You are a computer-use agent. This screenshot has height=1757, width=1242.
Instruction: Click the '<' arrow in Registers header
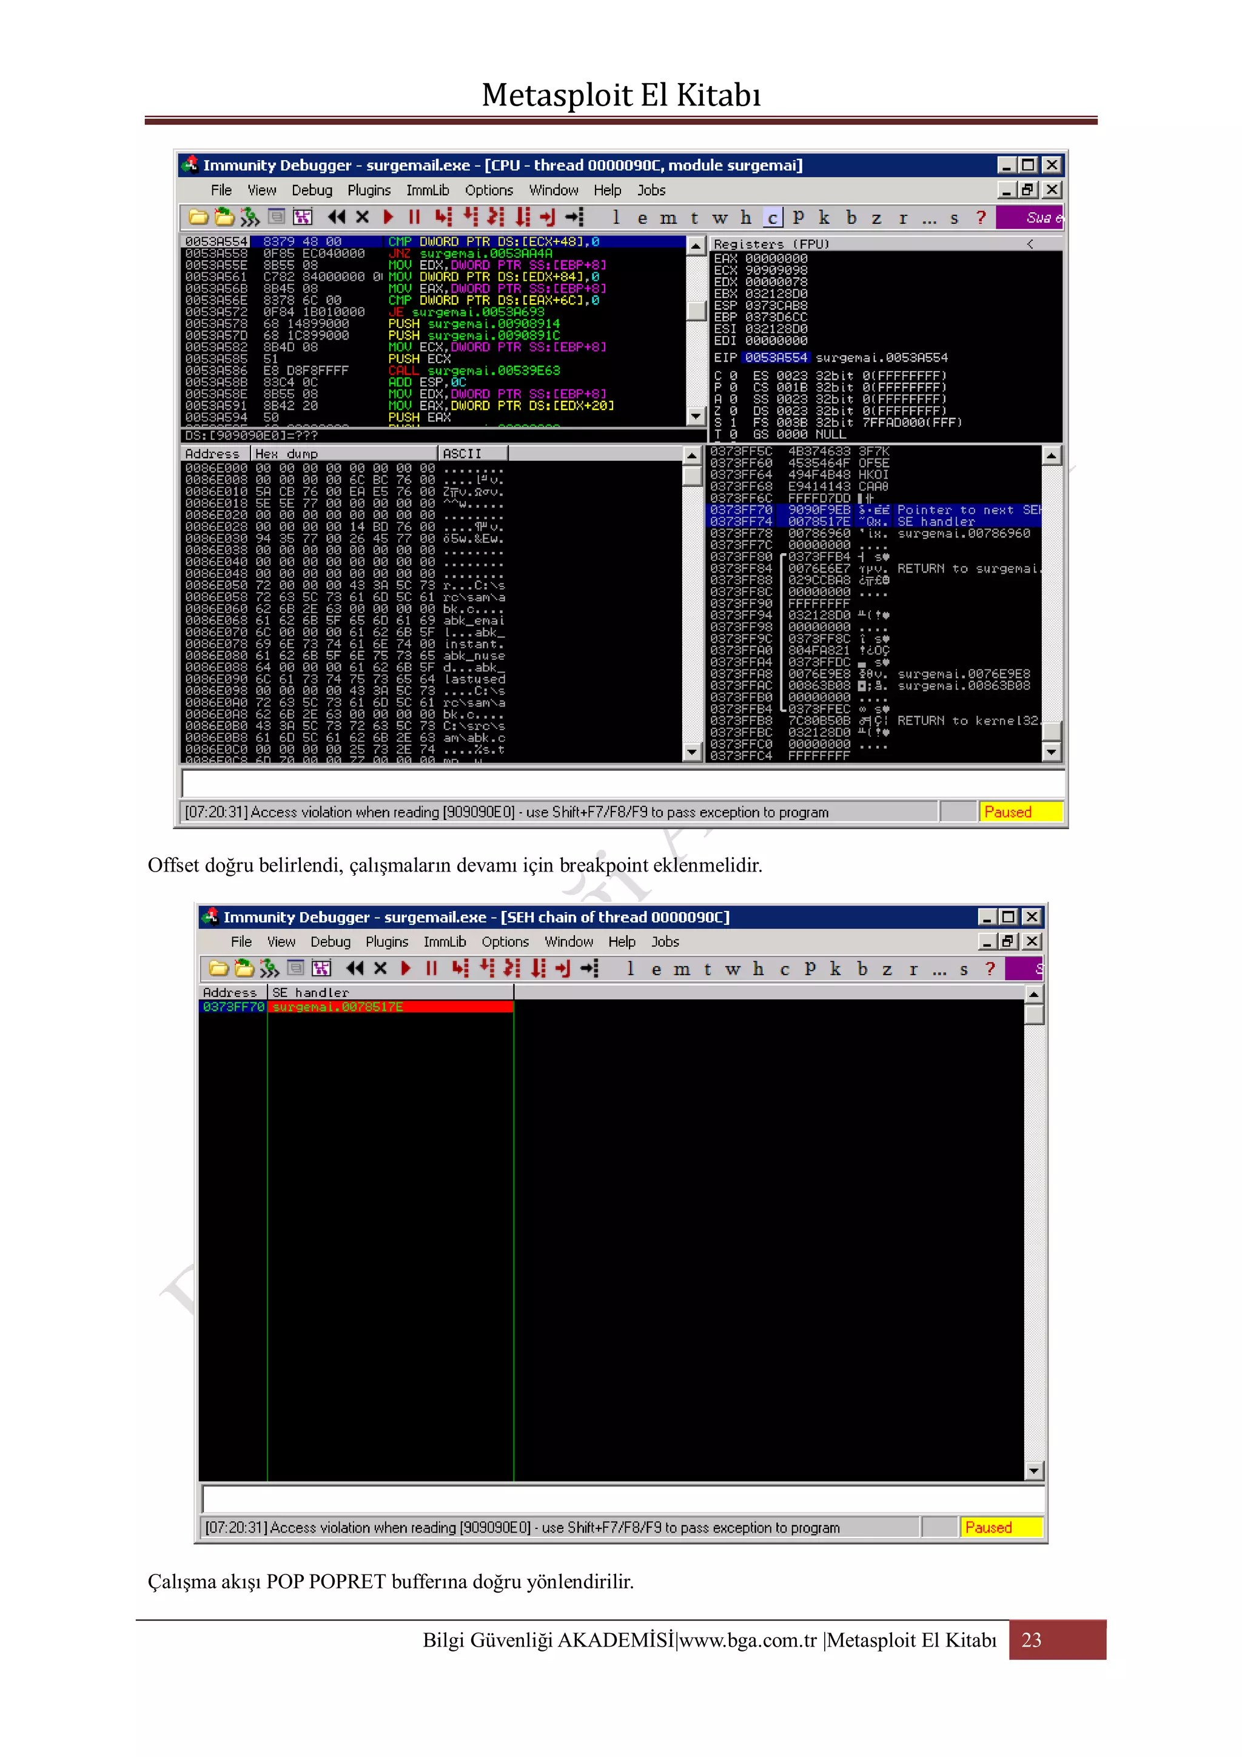(x=1030, y=244)
